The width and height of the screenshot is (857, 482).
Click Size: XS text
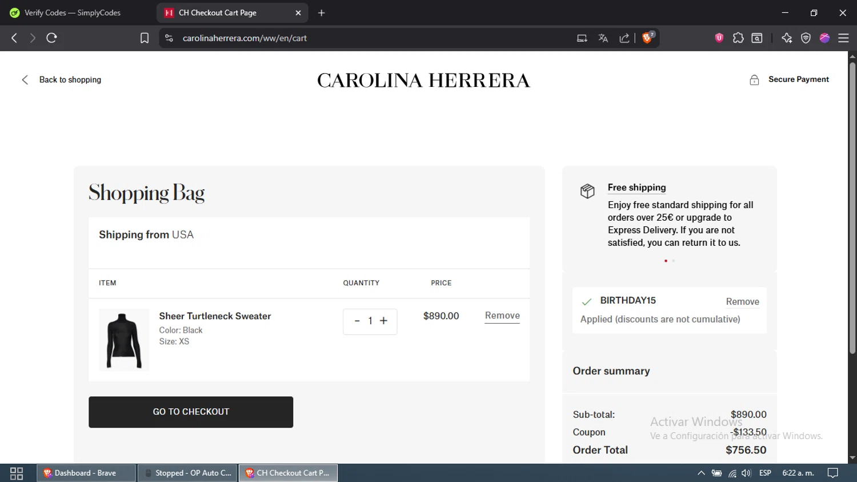click(x=174, y=341)
